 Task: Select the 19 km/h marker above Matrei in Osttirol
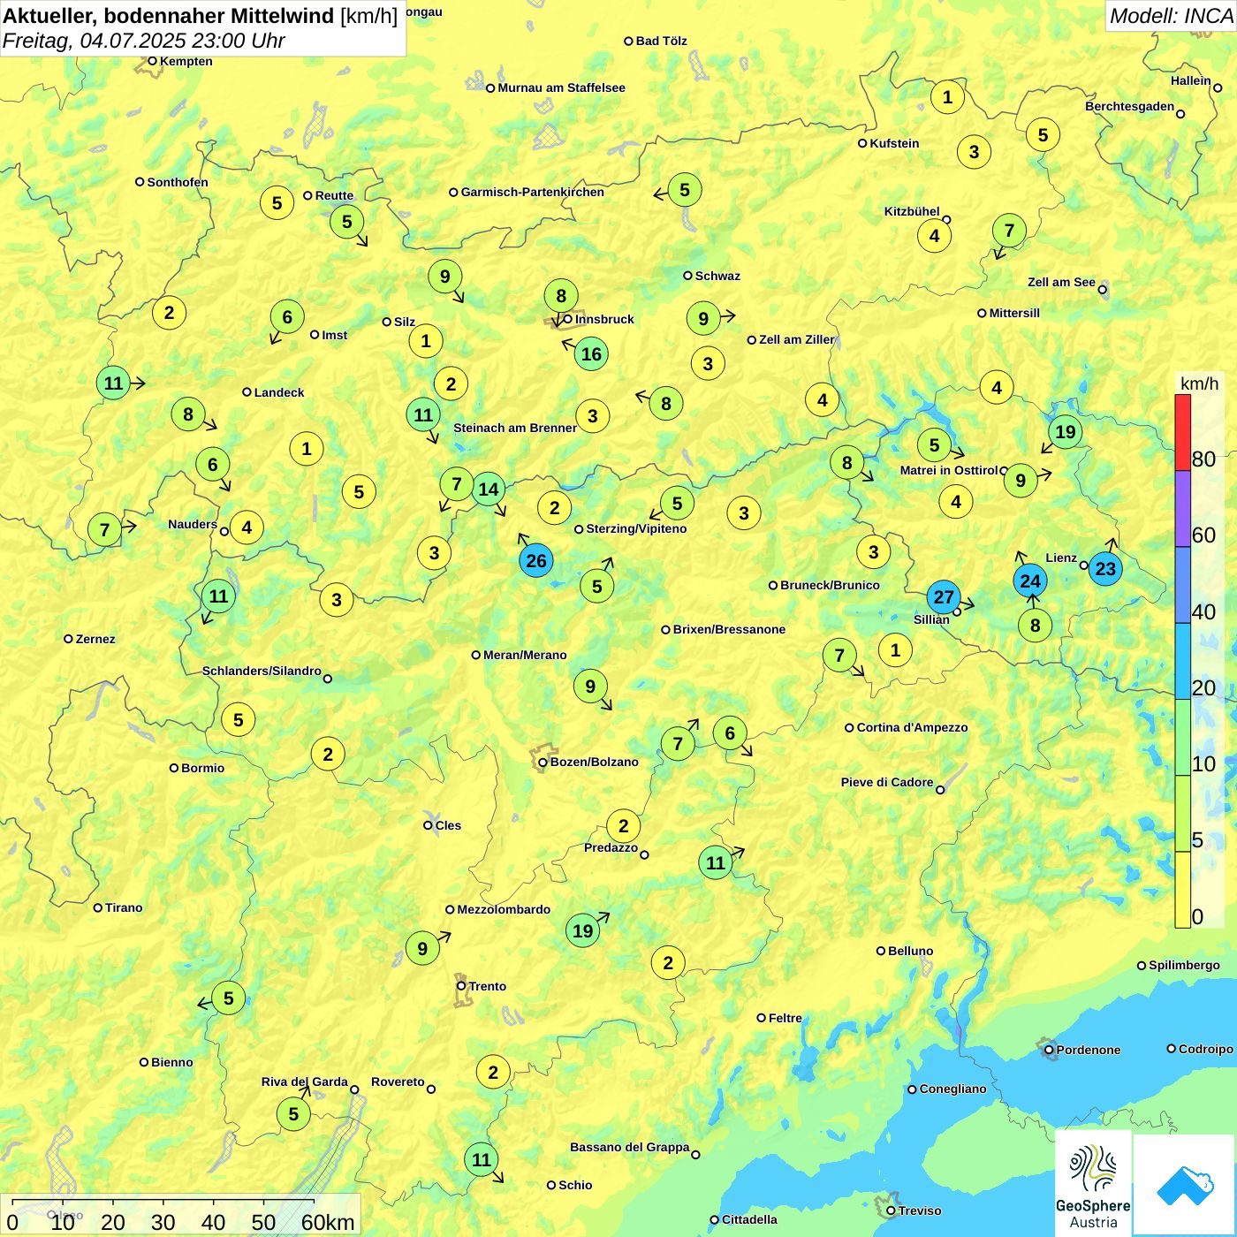pos(1066,431)
